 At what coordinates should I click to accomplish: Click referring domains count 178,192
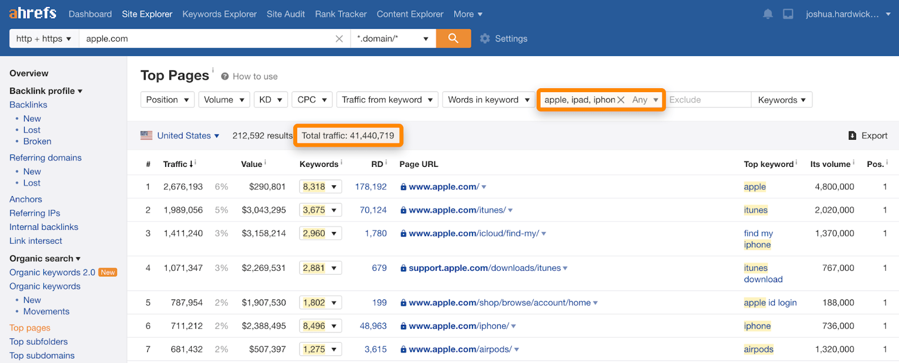point(371,187)
